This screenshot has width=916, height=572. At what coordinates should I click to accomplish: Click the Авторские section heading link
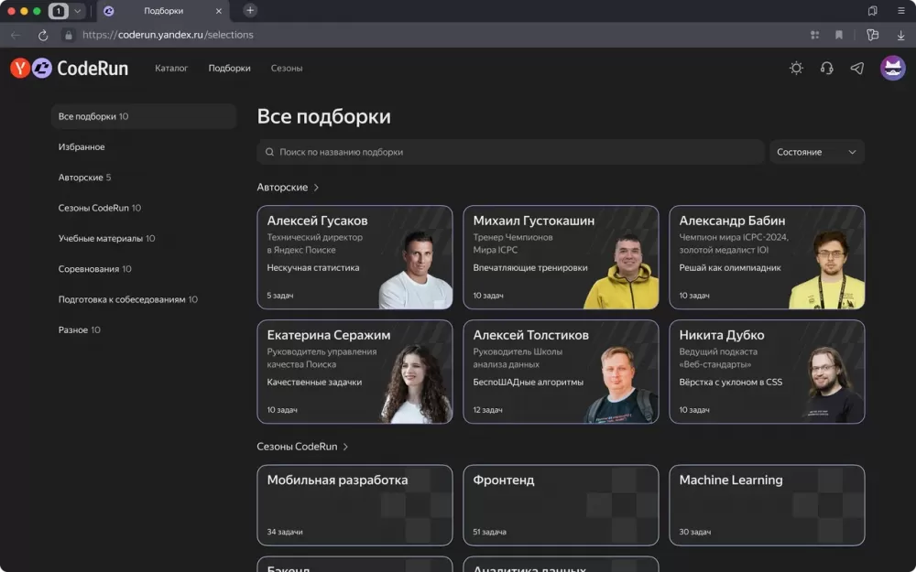point(282,188)
